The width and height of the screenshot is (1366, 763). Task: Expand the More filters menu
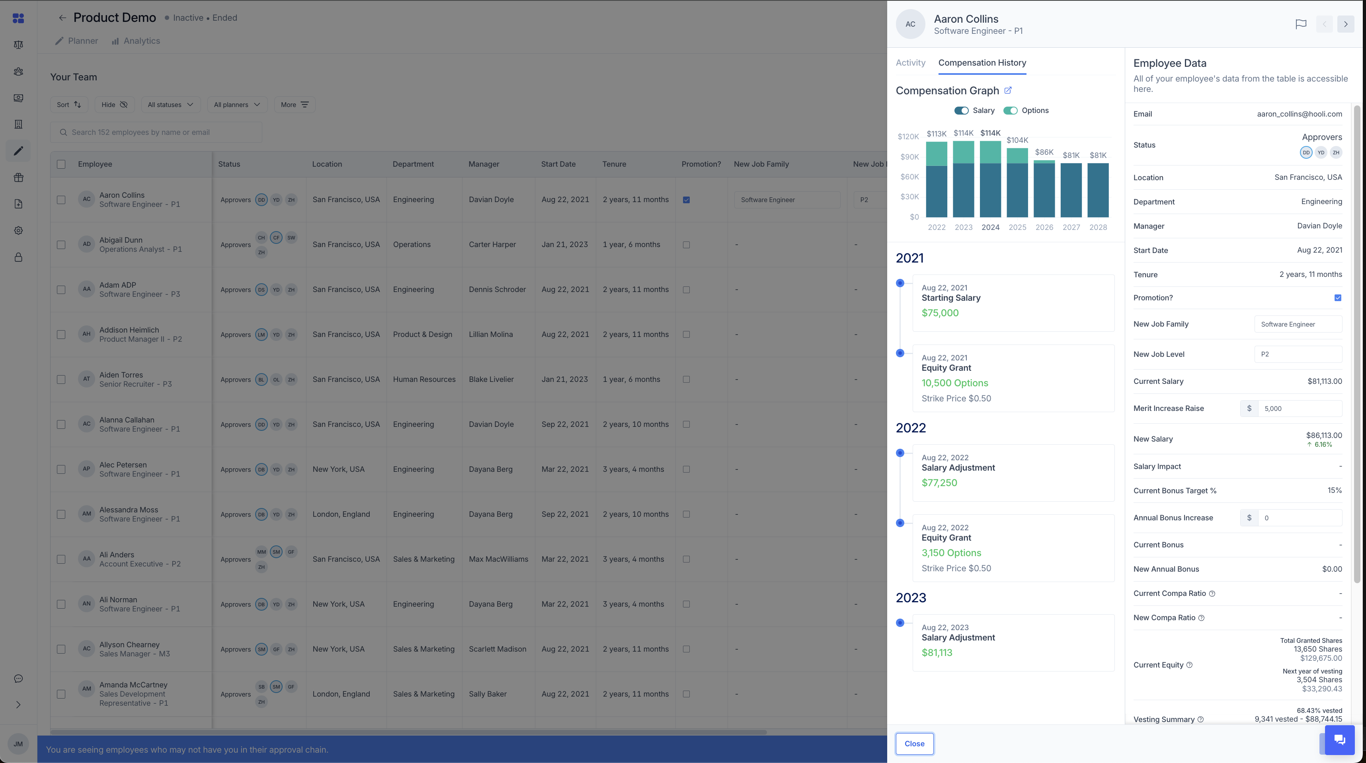tap(294, 104)
